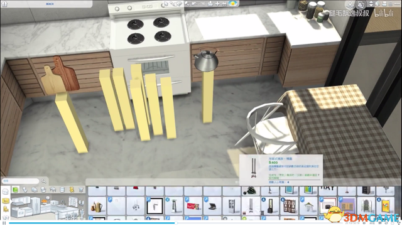Open the yellow chair objects-by-function mode
The width and height of the screenshot is (402, 226).
pyautogui.click(x=6, y=209)
